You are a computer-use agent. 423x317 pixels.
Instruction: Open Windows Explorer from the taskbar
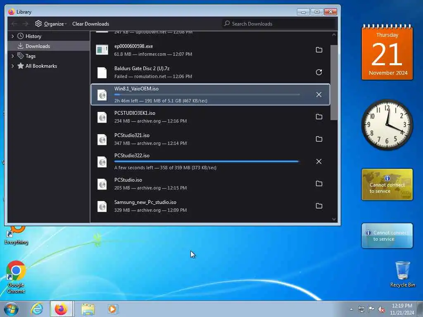88,309
